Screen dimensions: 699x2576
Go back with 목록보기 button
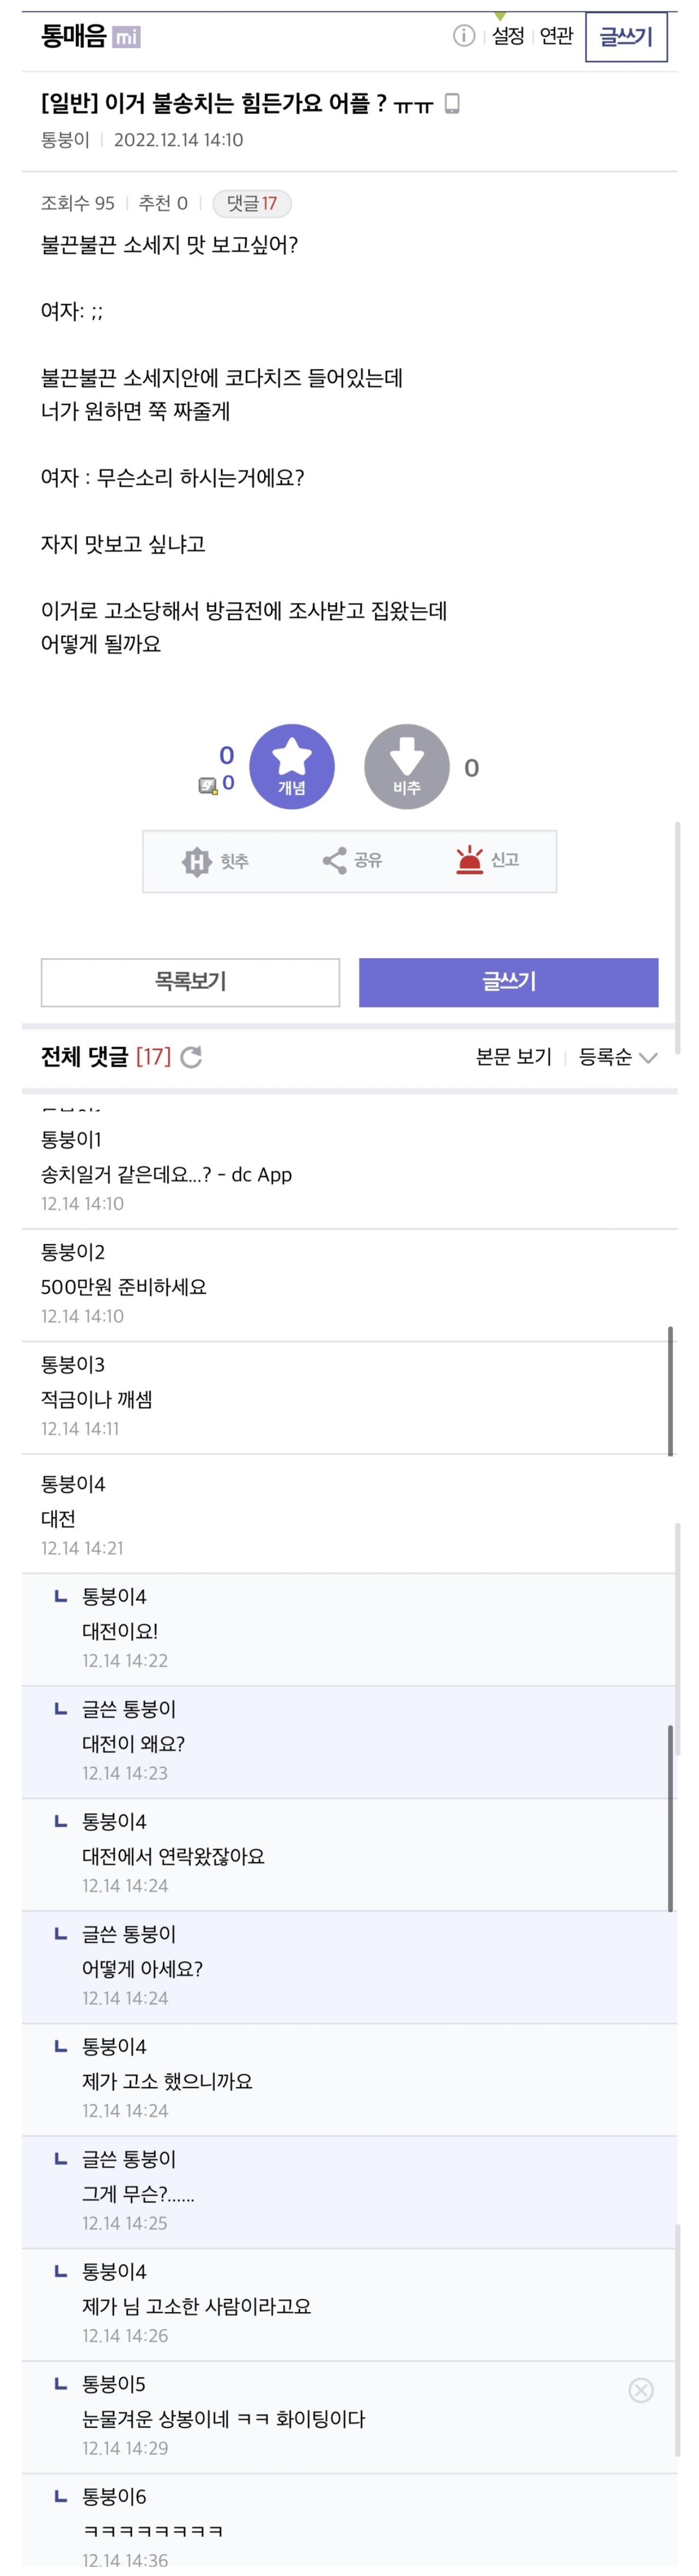190,982
